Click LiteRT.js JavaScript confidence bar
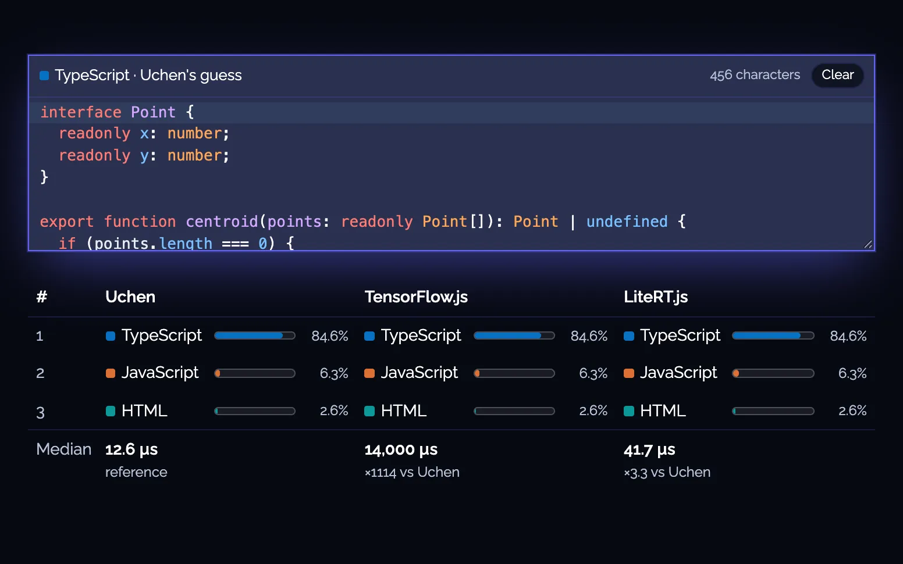Viewport: 903px width, 564px height. click(x=773, y=373)
